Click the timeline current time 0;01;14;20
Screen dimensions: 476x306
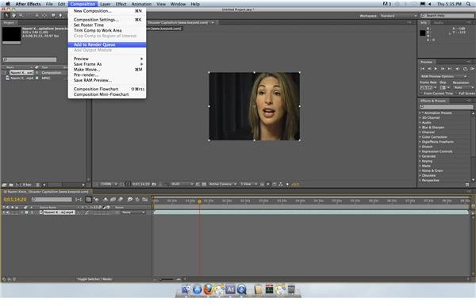pos(15,200)
